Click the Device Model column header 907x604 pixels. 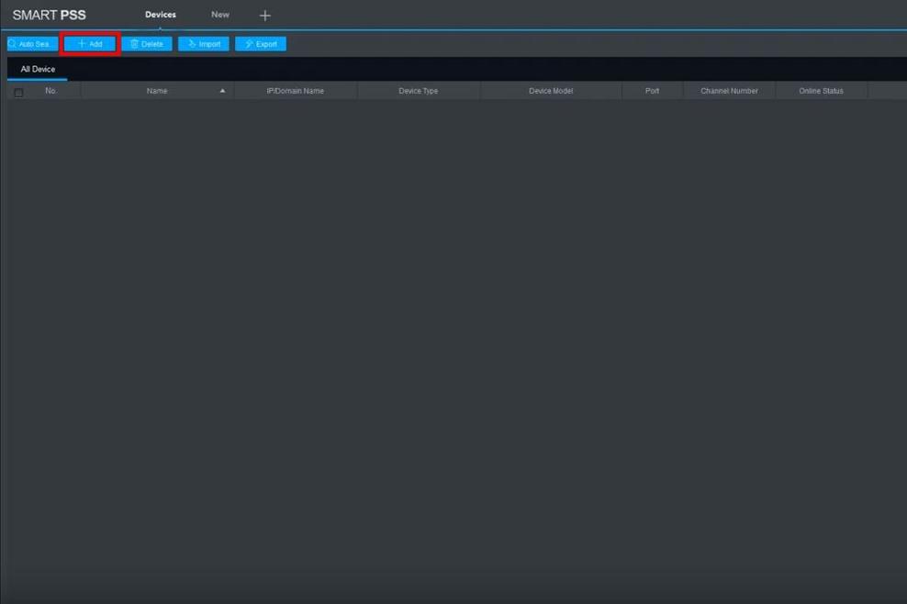(551, 91)
